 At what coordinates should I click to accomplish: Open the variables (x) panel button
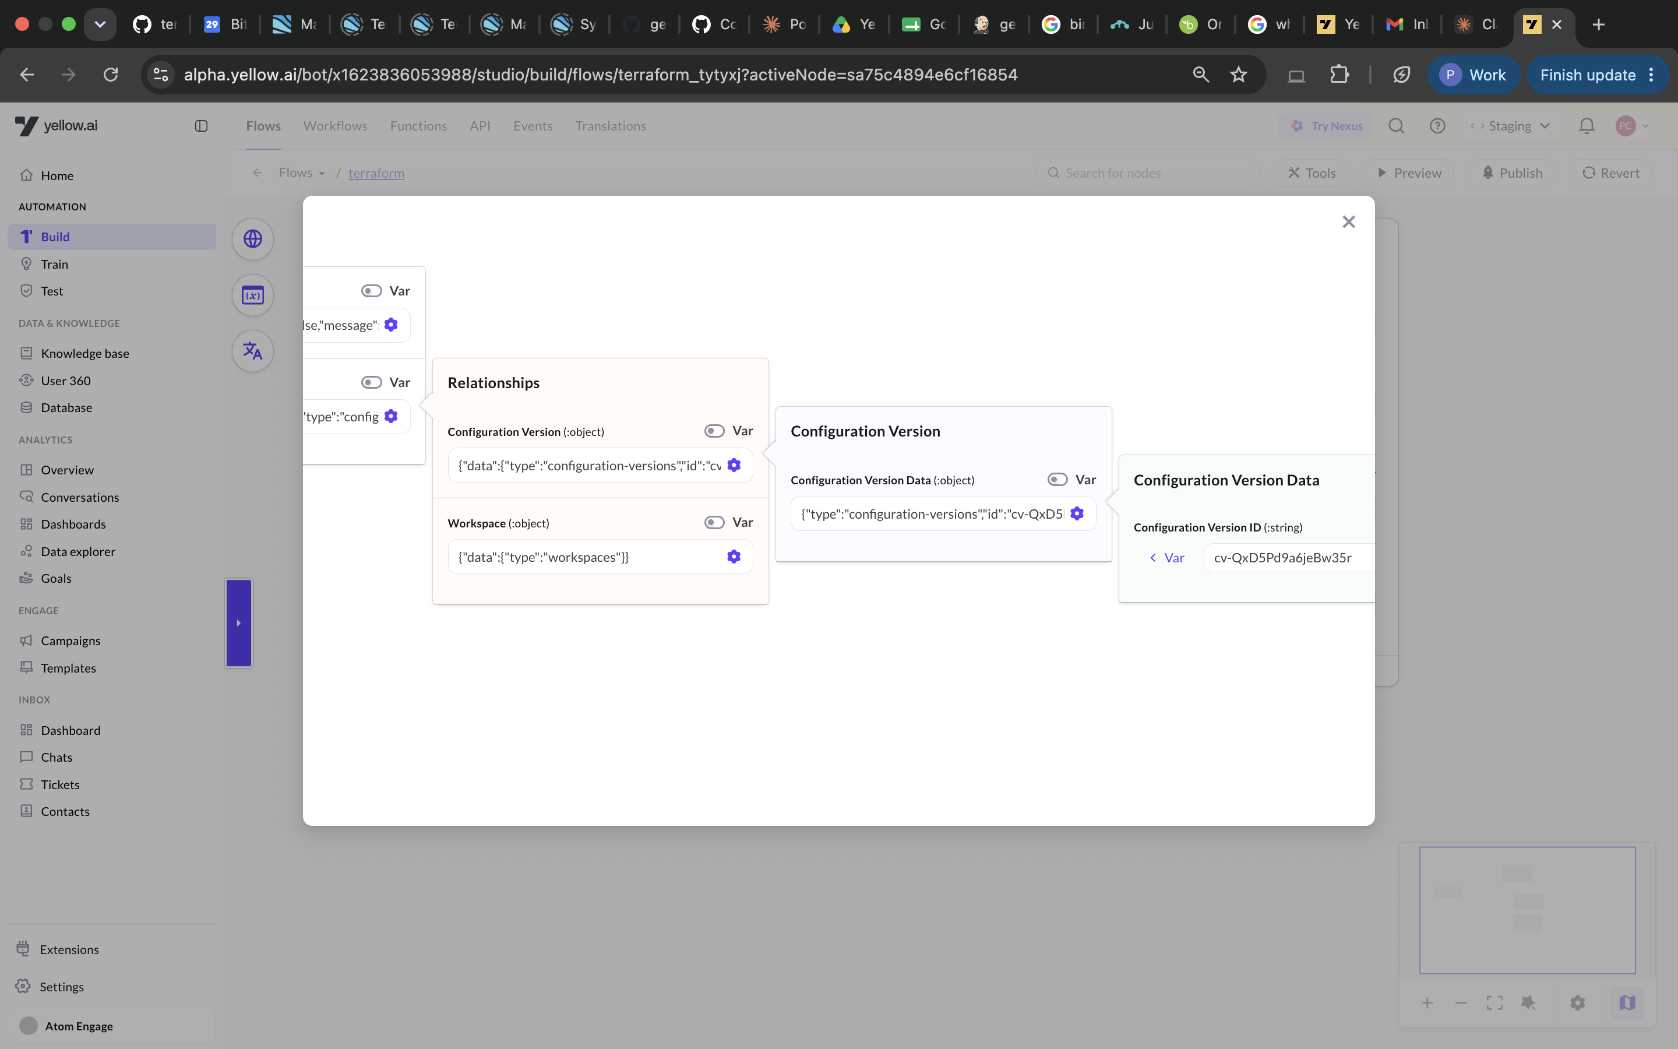(252, 295)
